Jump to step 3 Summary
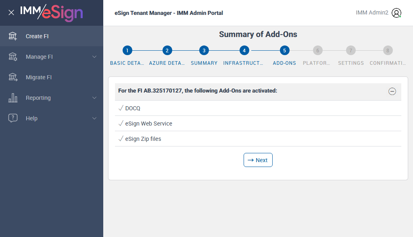 (204, 51)
